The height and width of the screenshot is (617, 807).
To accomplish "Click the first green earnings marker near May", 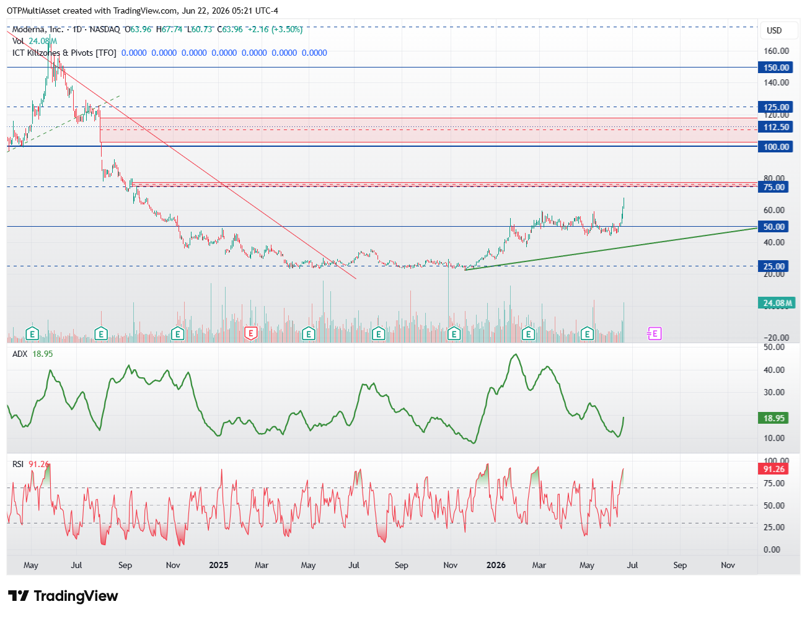I will tap(32, 334).
